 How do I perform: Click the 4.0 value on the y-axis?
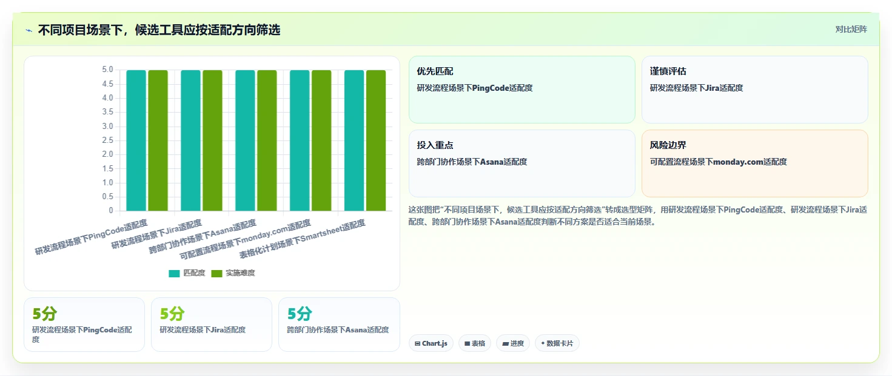(x=107, y=98)
